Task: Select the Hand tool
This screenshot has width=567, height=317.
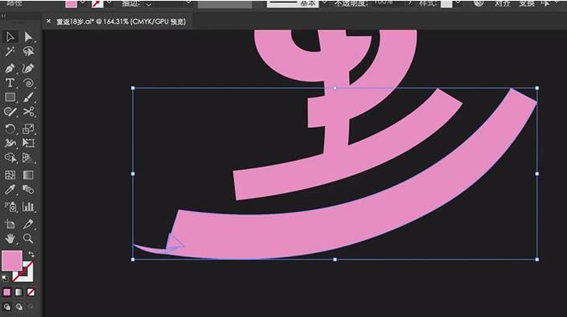Action: click(10, 239)
